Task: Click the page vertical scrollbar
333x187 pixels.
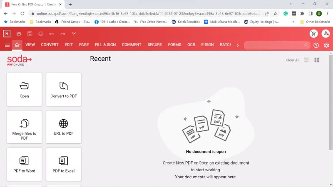Action: pos(331,102)
